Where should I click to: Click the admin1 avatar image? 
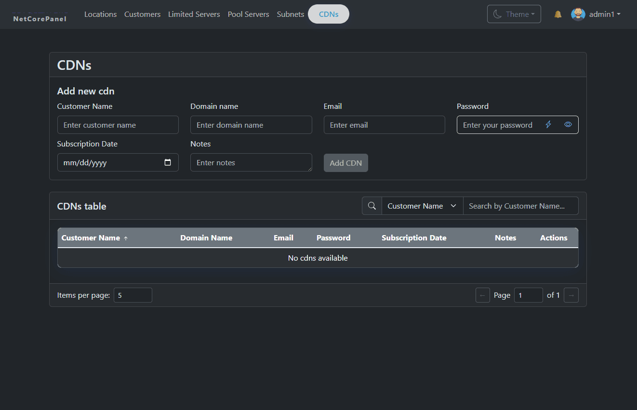578,14
